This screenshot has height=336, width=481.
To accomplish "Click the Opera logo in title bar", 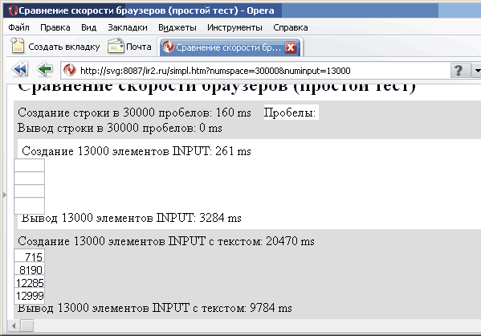I will [x=13, y=10].
